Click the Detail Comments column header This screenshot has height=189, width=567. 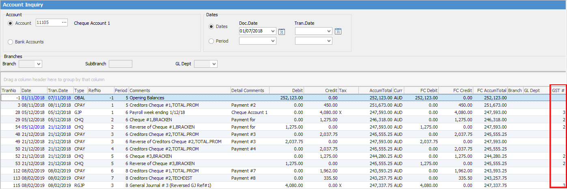[250, 90]
